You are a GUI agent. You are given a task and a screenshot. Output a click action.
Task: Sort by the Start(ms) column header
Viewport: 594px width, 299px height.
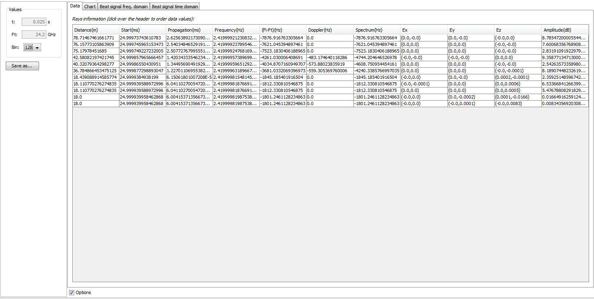click(142, 30)
